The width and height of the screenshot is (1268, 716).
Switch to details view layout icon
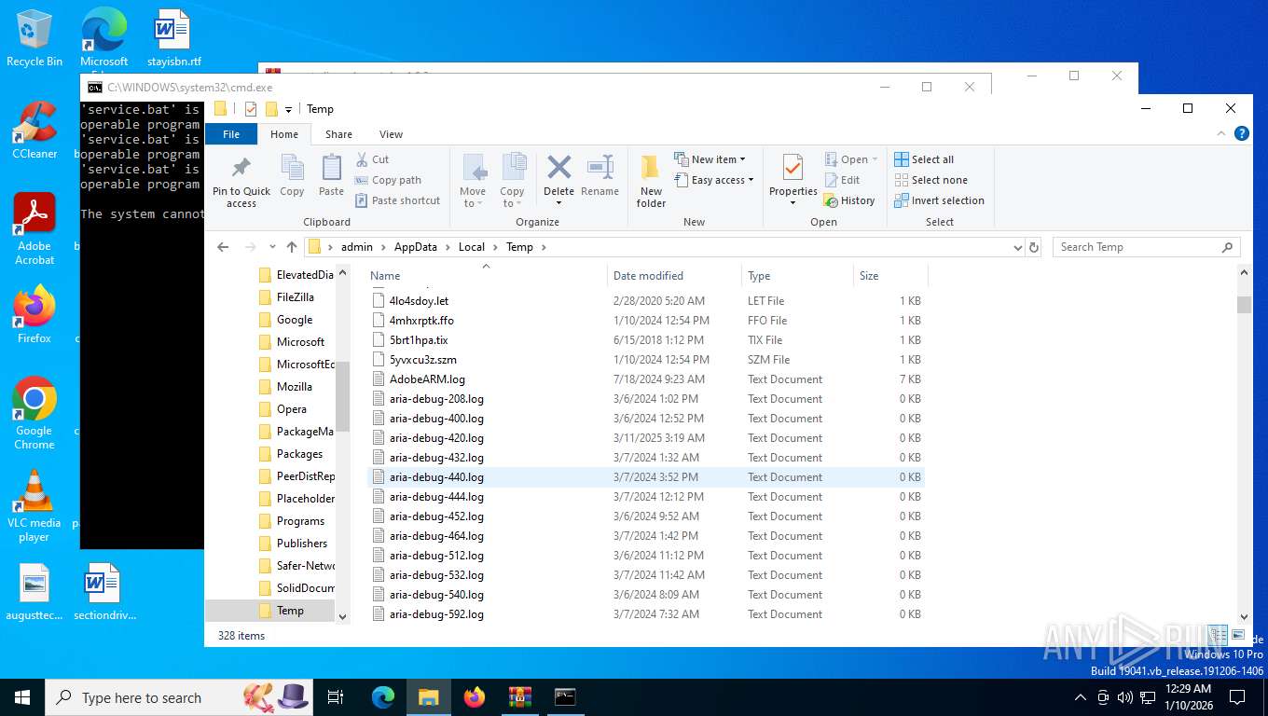point(1218,636)
